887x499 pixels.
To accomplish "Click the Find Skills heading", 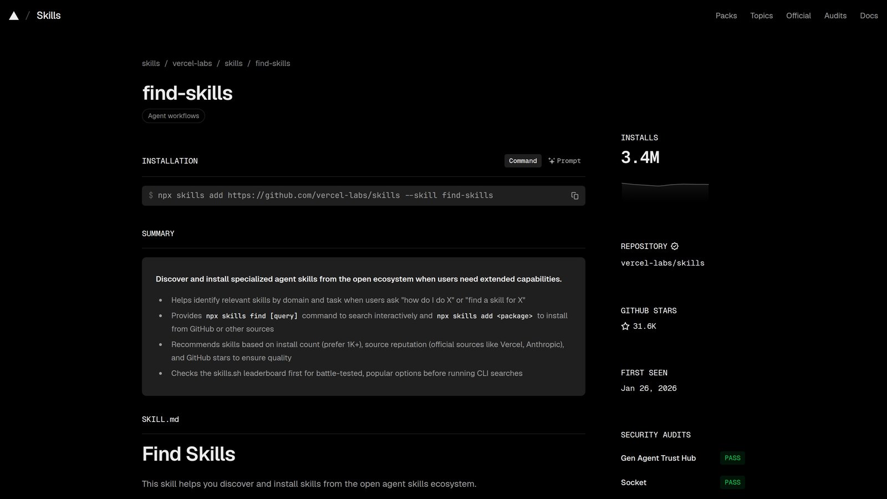I will pyautogui.click(x=188, y=454).
